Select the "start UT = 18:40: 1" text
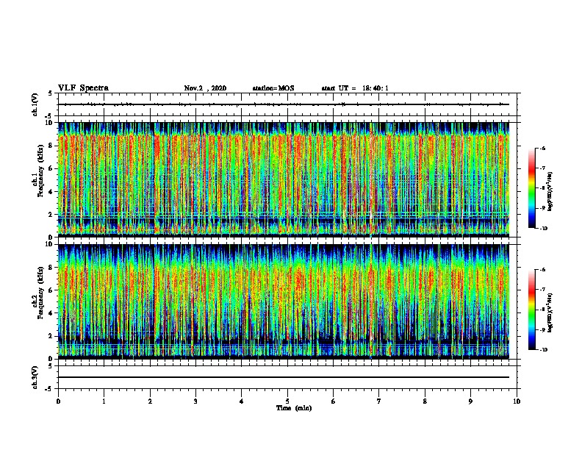Image resolution: width=582 pixels, height=450 pixels. click(x=355, y=88)
